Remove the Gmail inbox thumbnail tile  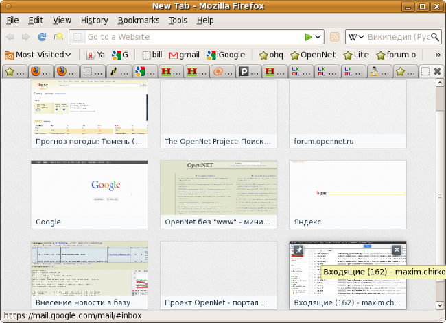[397, 250]
